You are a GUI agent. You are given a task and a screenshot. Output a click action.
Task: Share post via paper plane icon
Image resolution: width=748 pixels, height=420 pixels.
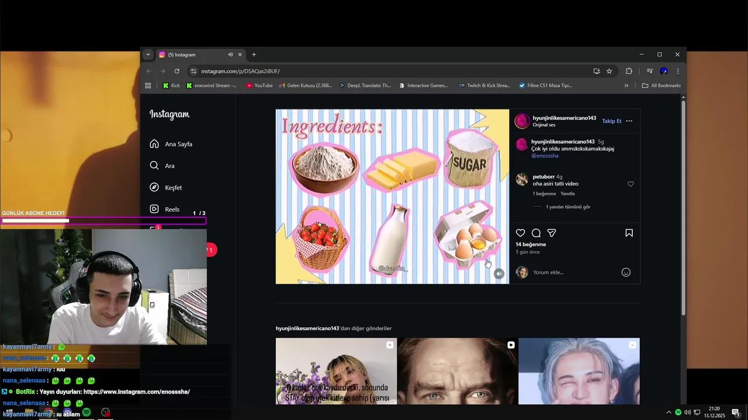(x=552, y=233)
